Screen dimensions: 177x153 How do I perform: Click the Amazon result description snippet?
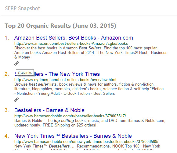[x=91, y=53]
